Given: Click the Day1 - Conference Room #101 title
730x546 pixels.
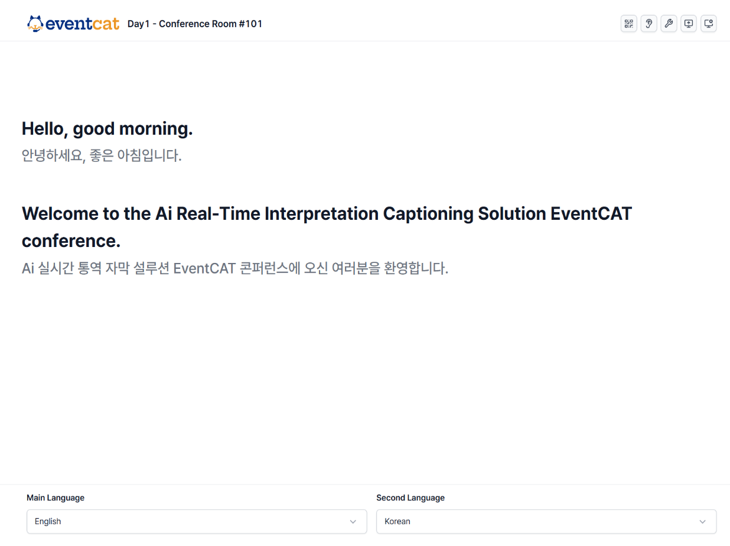Looking at the screenshot, I should (x=195, y=24).
